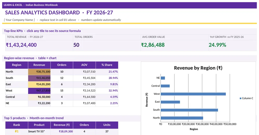Select Central revenue cell ₹6,58,000

click(x=39, y=97)
